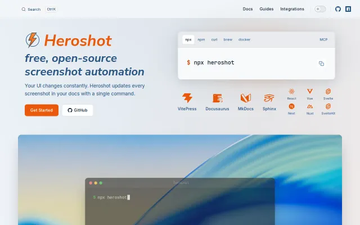The width and height of the screenshot is (360, 225).
Task: Click the VitePress label
Action: [x=187, y=109]
